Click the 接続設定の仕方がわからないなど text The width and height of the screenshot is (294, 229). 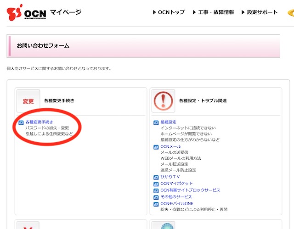pyautogui.click(x=190, y=140)
